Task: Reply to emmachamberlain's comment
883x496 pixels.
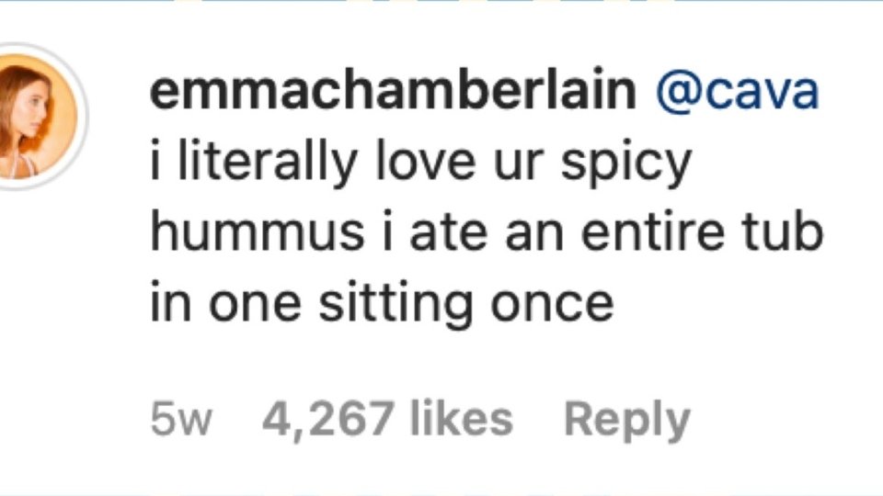Action: [626, 420]
